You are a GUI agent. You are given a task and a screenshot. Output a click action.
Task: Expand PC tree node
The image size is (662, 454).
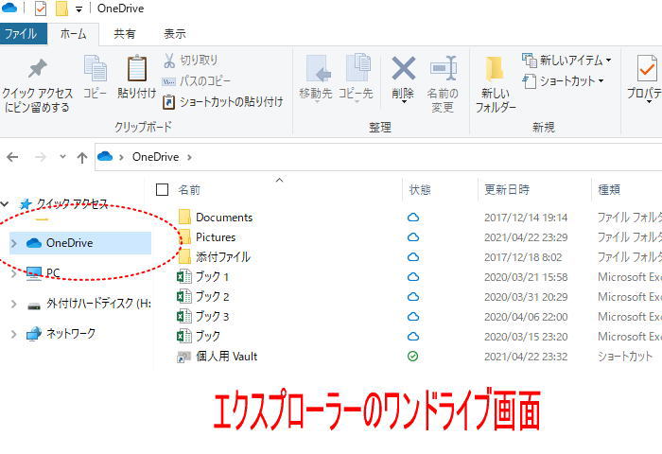coord(14,273)
